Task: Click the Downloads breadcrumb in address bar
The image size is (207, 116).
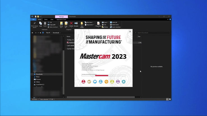Action: pyautogui.click(x=56, y=33)
